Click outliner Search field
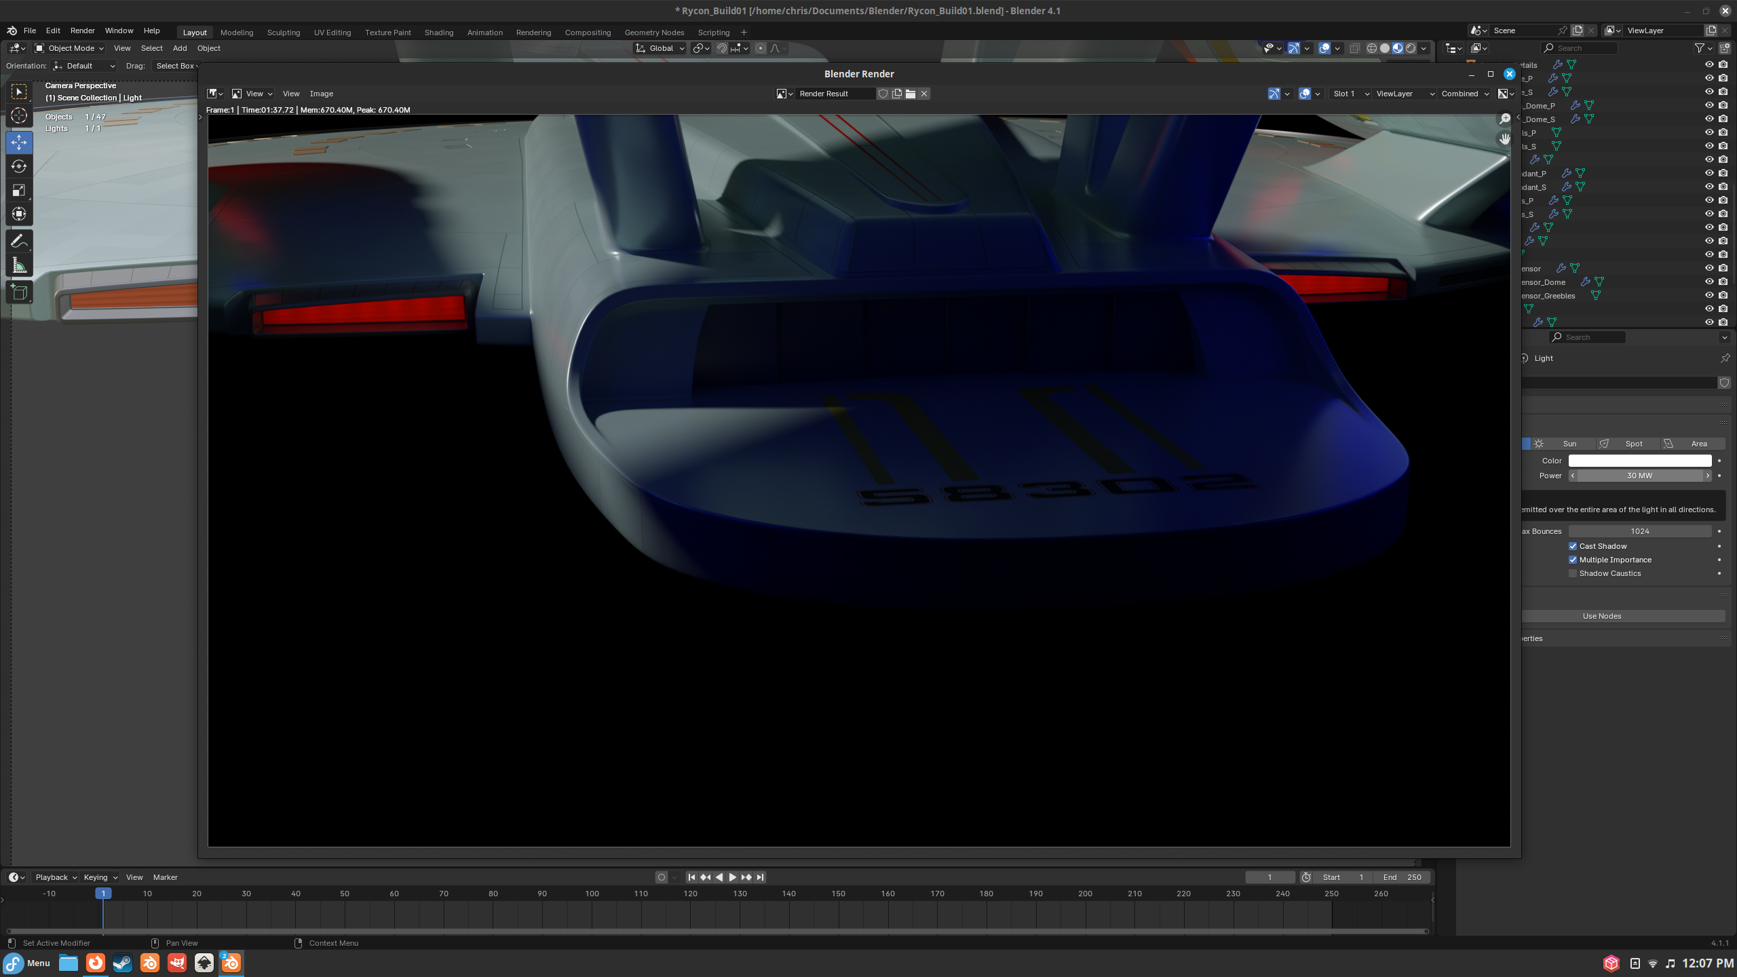 (x=1579, y=48)
